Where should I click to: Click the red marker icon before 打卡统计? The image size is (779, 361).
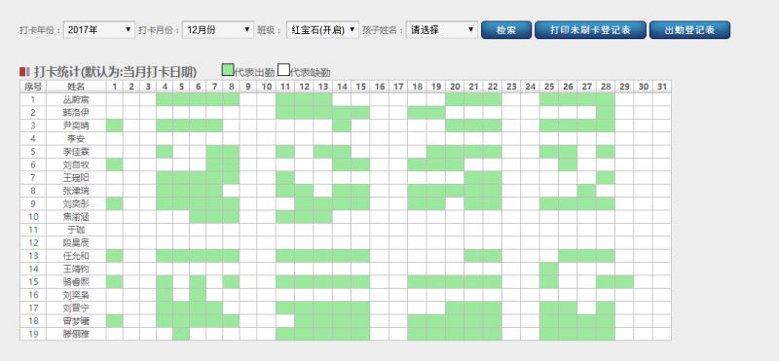25,71
